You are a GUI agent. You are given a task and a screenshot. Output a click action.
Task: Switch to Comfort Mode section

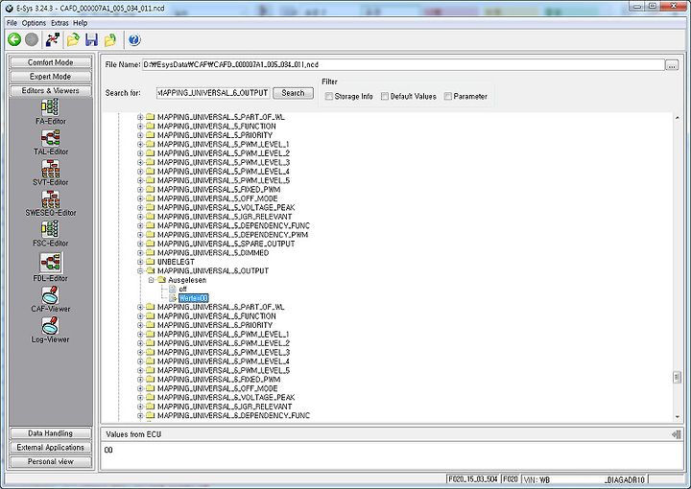(x=50, y=62)
